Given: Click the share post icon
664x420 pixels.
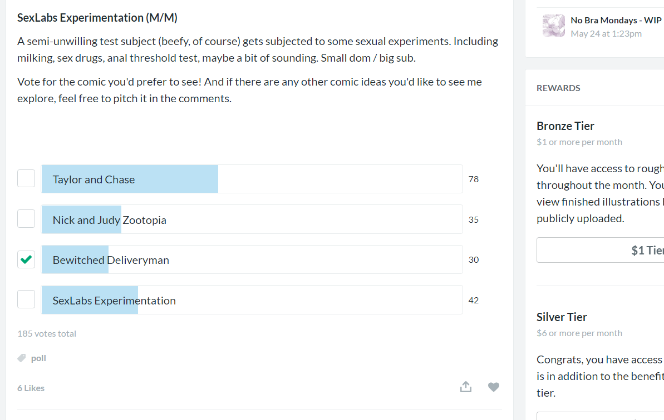Looking at the screenshot, I should pos(466,387).
